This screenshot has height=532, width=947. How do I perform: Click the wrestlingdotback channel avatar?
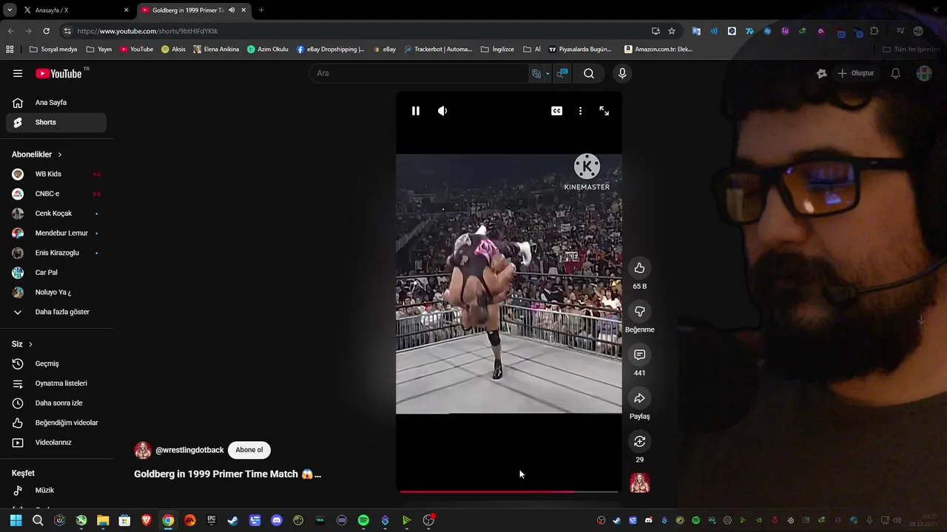pyautogui.click(x=143, y=450)
